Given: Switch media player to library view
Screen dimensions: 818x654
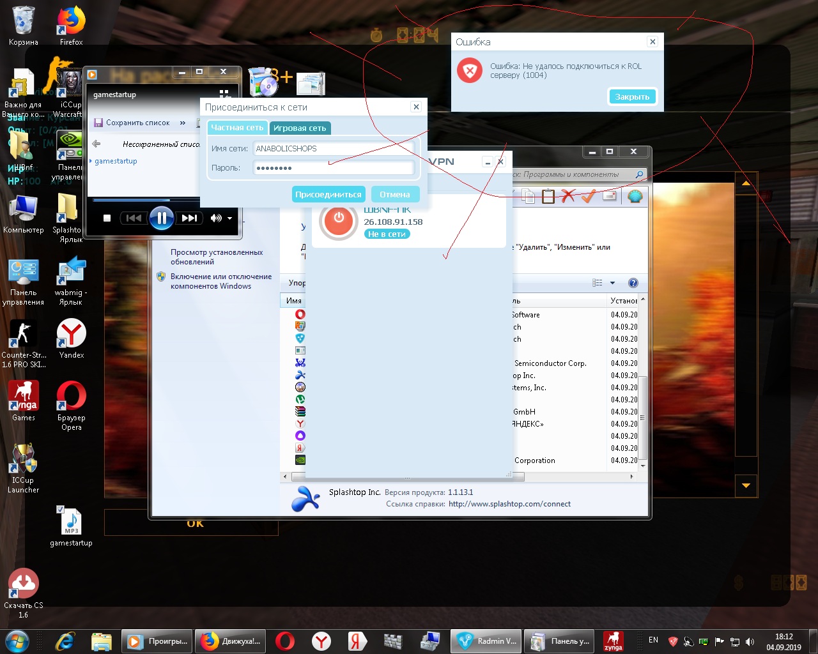Looking at the screenshot, I should [224, 94].
